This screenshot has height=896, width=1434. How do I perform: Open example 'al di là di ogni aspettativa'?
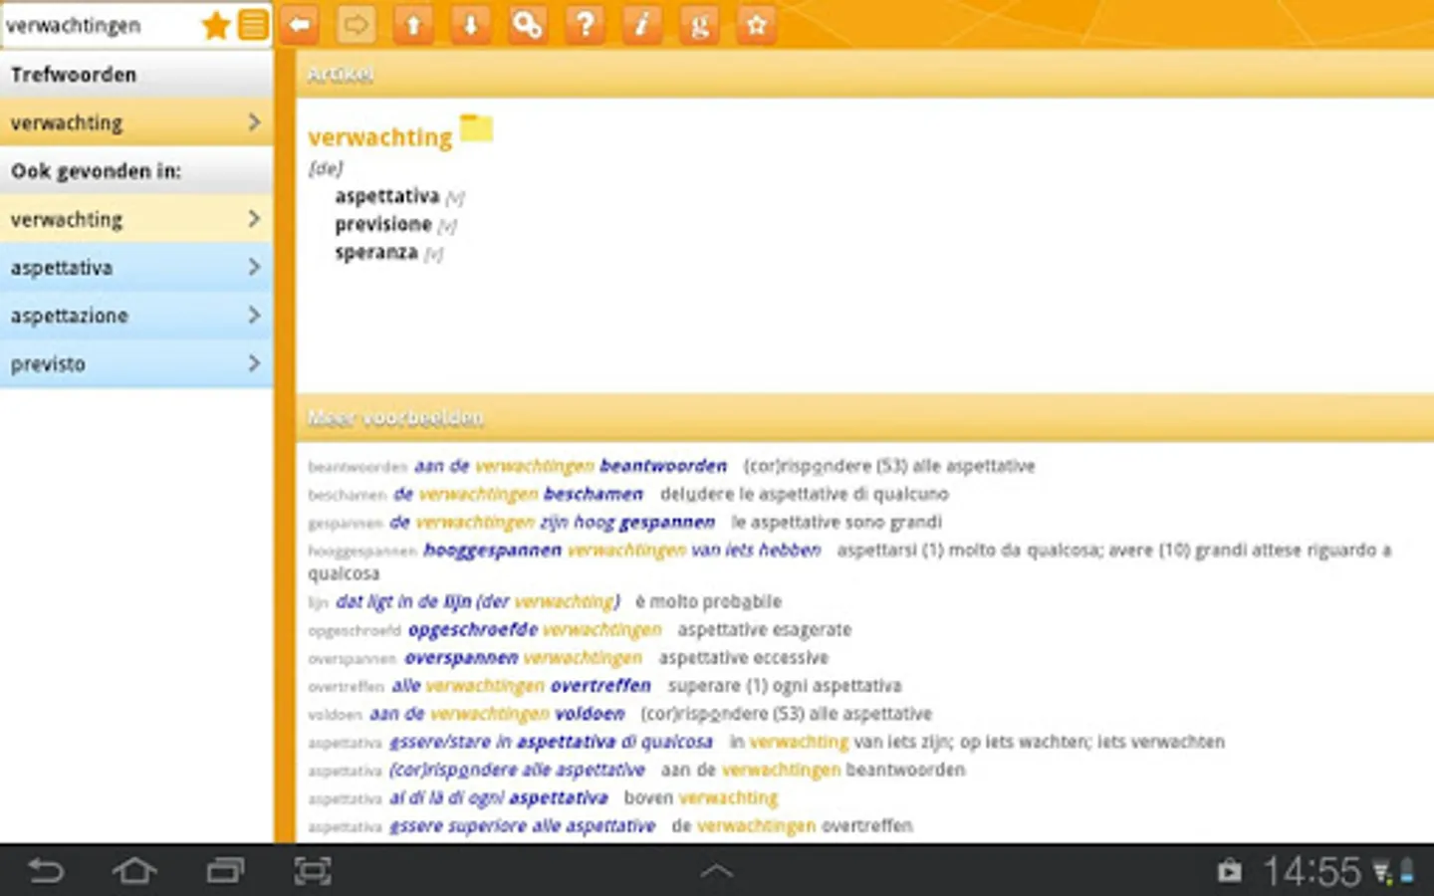(x=498, y=797)
